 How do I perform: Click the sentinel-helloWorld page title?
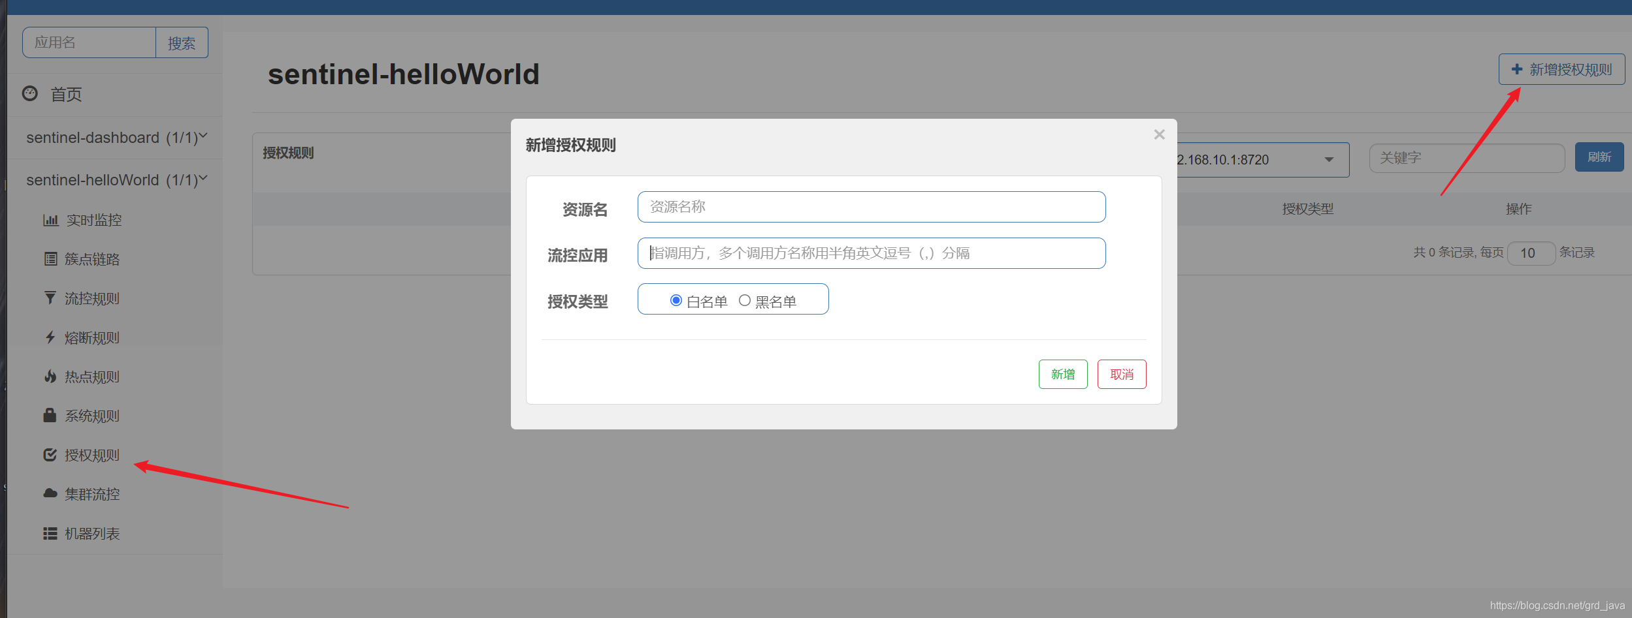(x=403, y=74)
